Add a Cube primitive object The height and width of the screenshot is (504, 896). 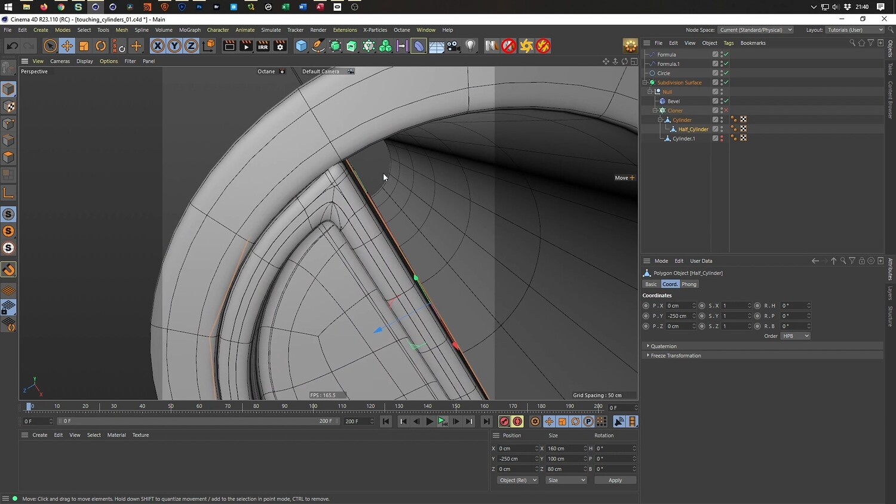[302, 46]
